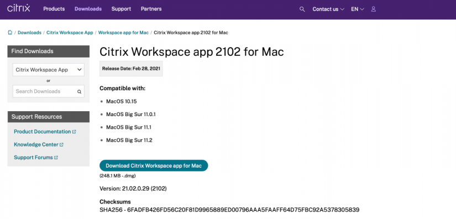This screenshot has width=456, height=219.
Task: Click the Version: 21.02.0.29 (2102) text
Action: coord(133,189)
